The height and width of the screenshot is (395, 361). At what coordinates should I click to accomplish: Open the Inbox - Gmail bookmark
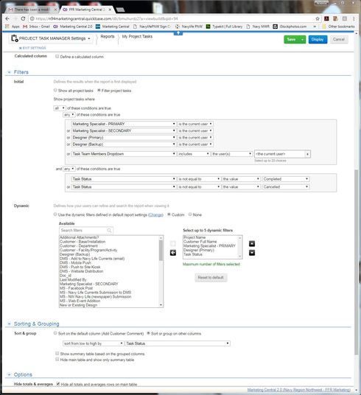coord(36,27)
